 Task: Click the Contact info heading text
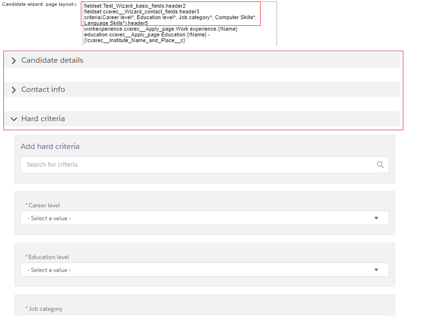[43, 90]
